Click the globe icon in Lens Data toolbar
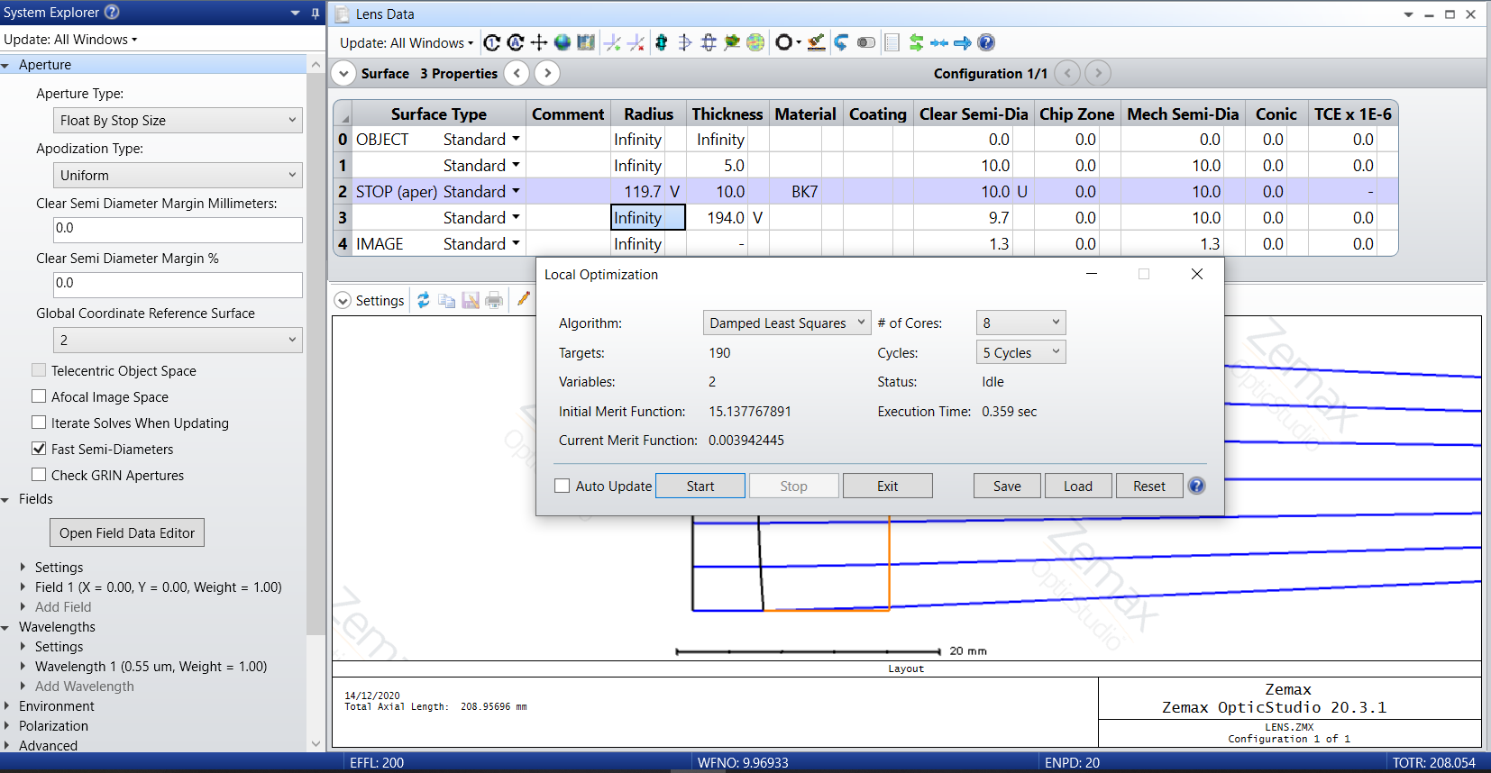The image size is (1491, 773). (x=563, y=42)
